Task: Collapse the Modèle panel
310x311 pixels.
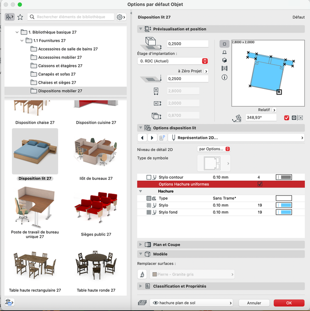Action: 141,254
